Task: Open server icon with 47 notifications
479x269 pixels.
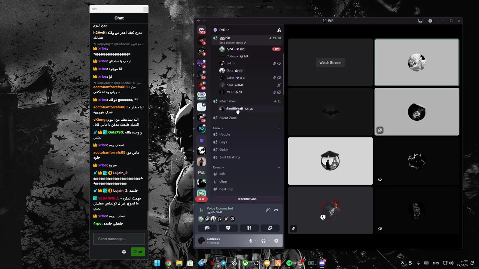Action: click(x=202, y=85)
